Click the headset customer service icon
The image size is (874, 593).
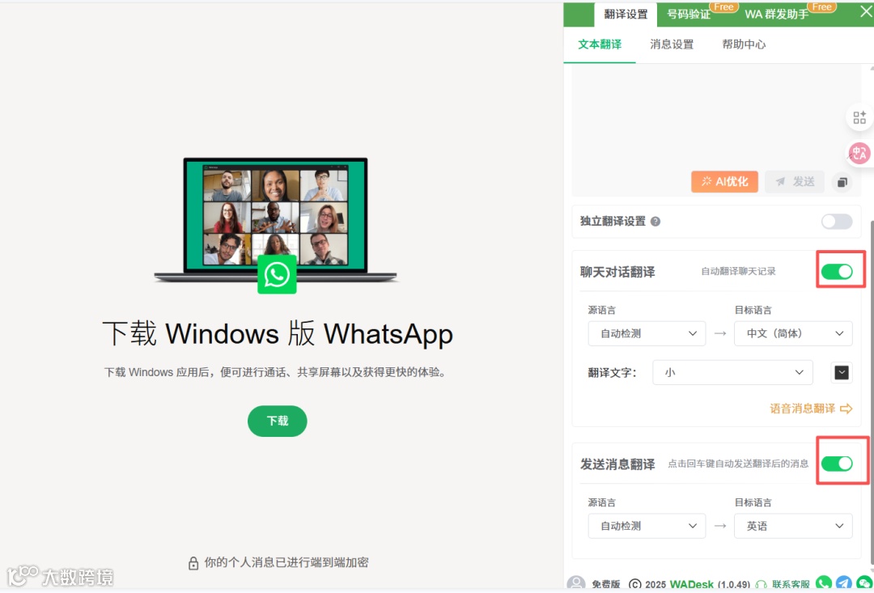click(762, 585)
